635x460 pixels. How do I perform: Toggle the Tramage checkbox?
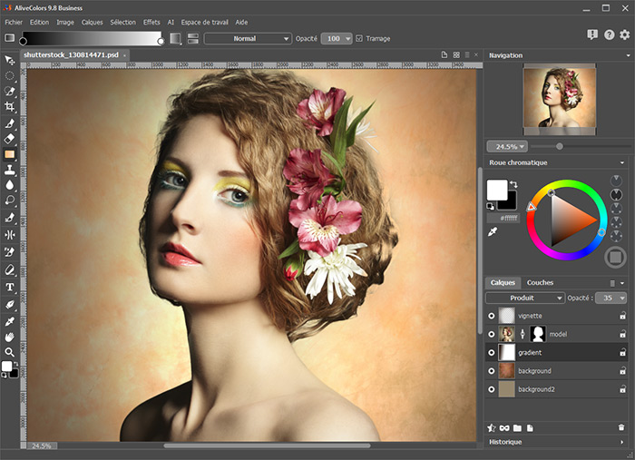[359, 38]
